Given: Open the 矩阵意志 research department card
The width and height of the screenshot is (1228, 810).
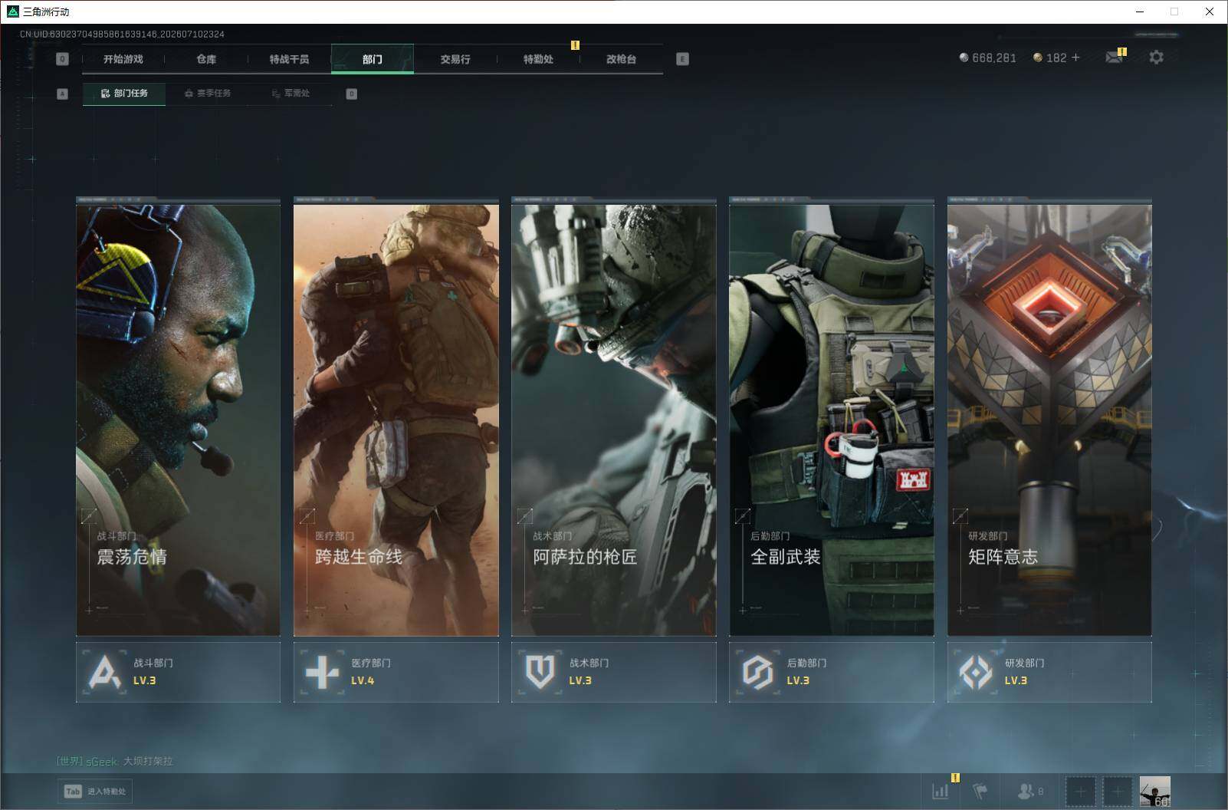Looking at the screenshot, I should (x=1049, y=417).
